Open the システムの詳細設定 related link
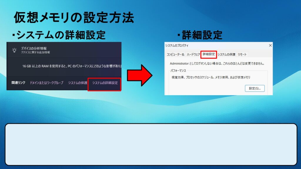The image size is (301, 169). coord(105,83)
